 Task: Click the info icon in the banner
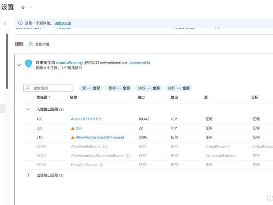pyautogui.click(x=20, y=23)
